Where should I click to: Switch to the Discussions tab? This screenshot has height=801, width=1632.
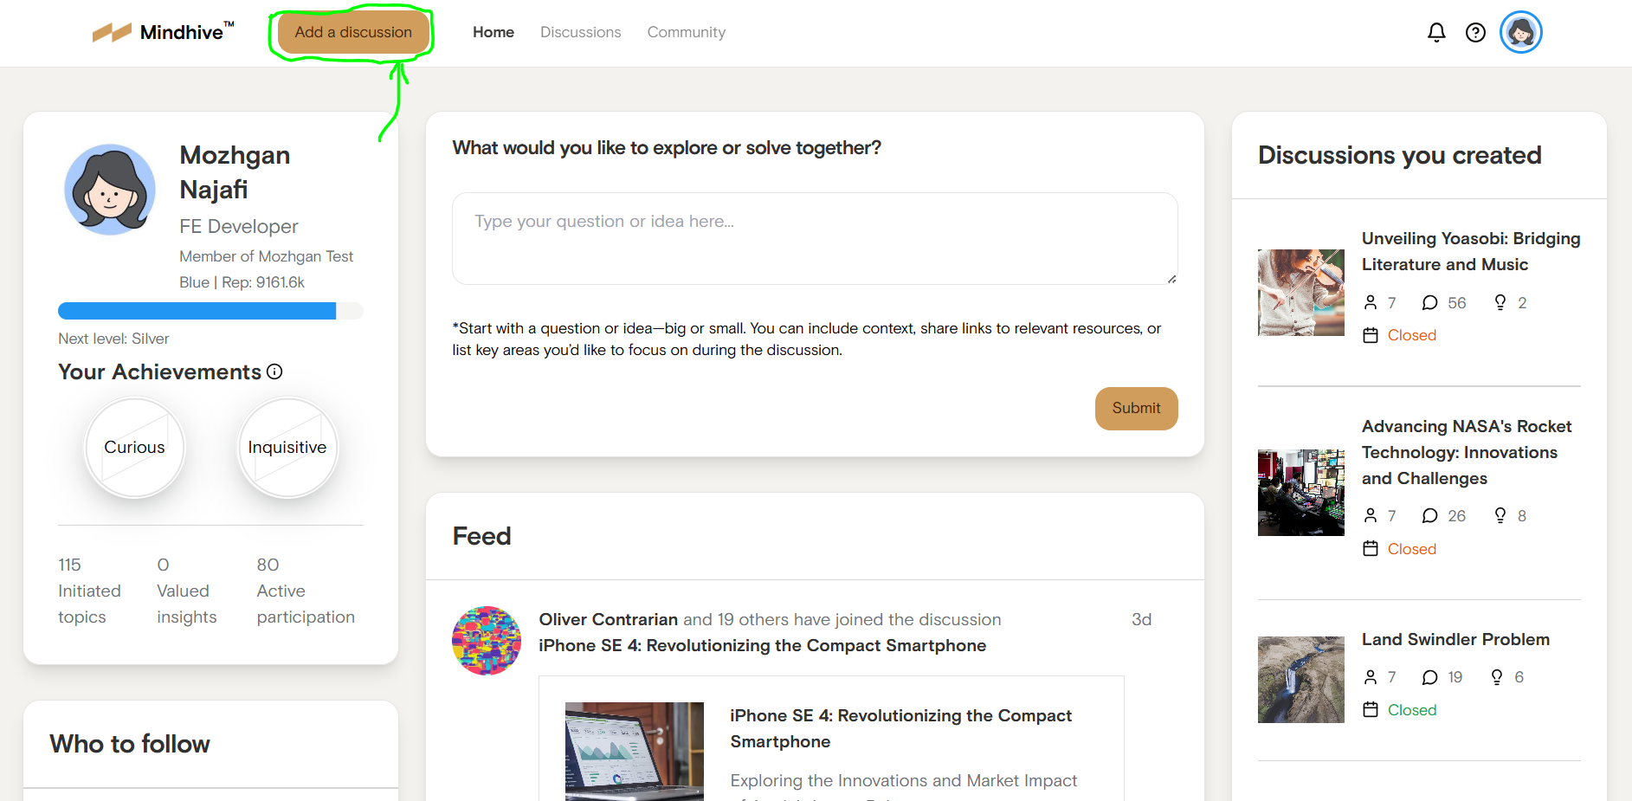pyautogui.click(x=580, y=32)
